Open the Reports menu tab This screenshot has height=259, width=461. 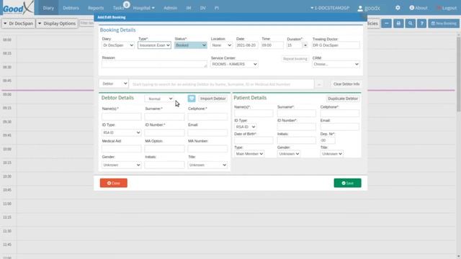[x=96, y=8]
